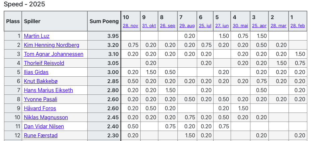Open the 28. feb tournament link
This screenshot has height=141, width=312.
(298, 26)
